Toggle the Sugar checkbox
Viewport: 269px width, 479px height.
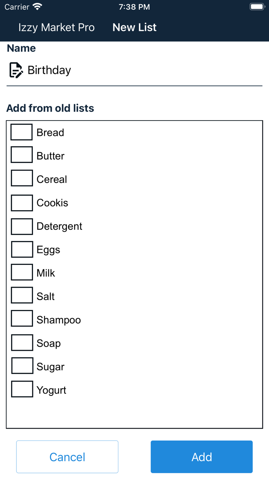pos(22,366)
